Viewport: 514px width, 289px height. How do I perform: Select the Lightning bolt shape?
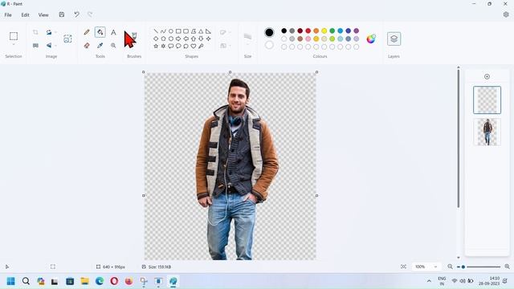tap(201, 47)
